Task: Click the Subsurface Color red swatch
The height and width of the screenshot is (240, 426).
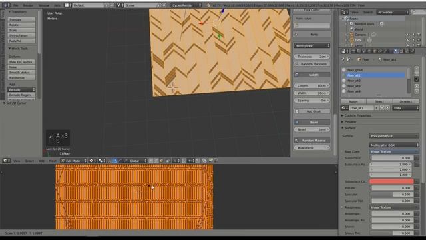Action: click(x=391, y=181)
